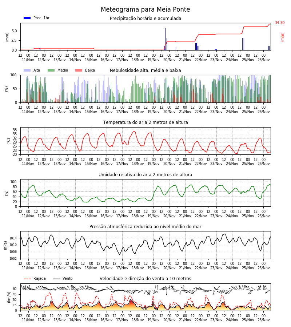Click the Pressão atmosférica chart title
Viewport: 291px width, 327px height.
(145, 226)
